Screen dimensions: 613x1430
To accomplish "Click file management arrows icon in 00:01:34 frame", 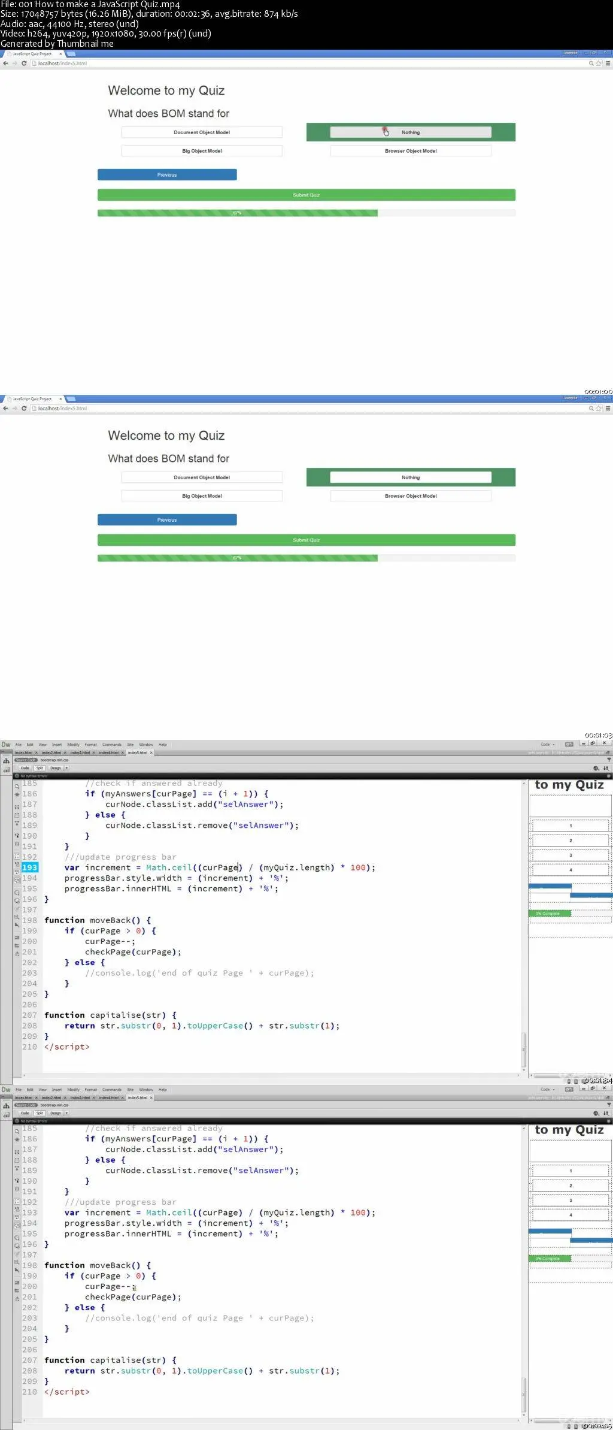I will coord(606,768).
